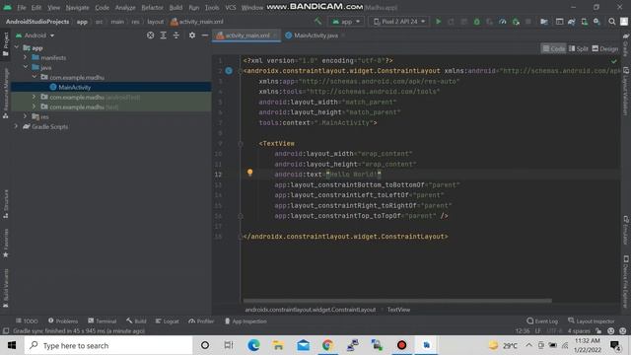This screenshot has height=355, width=631.
Task: Open File Explorer from the taskbar
Action: [x=278, y=345]
